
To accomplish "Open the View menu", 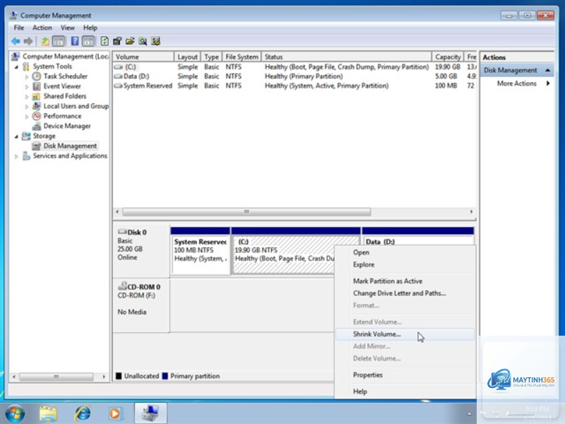I will pos(67,28).
